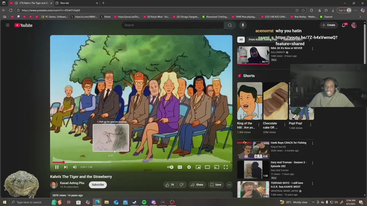Image resolution: width=367 pixels, height=206 pixels.
Task: Open the Kanye West bookmark
Action: [156, 17]
